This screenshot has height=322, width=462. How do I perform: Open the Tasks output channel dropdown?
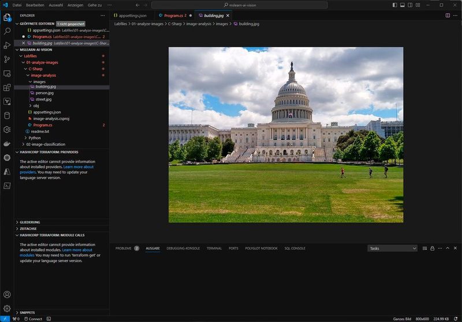[x=392, y=248]
